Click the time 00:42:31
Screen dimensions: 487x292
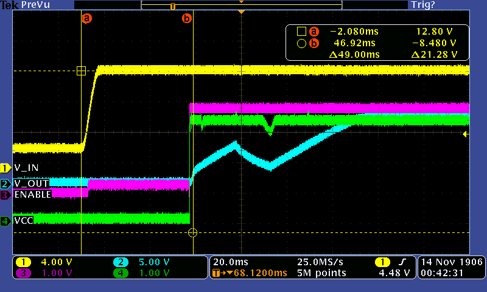tap(442, 273)
